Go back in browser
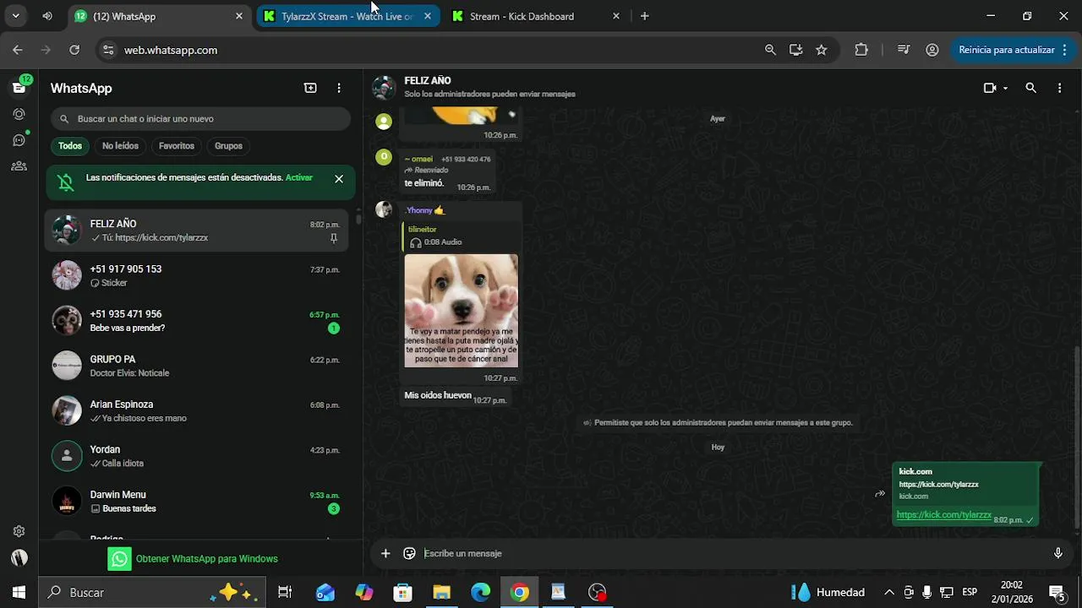1082x608 pixels. (x=18, y=50)
